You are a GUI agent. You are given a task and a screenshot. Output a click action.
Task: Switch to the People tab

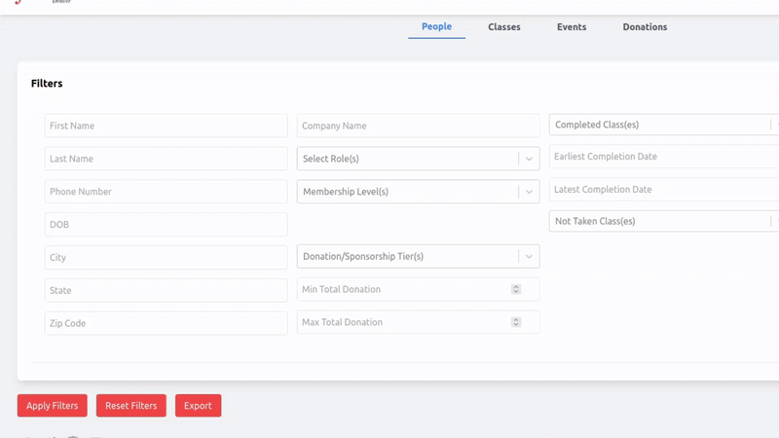[x=436, y=27]
